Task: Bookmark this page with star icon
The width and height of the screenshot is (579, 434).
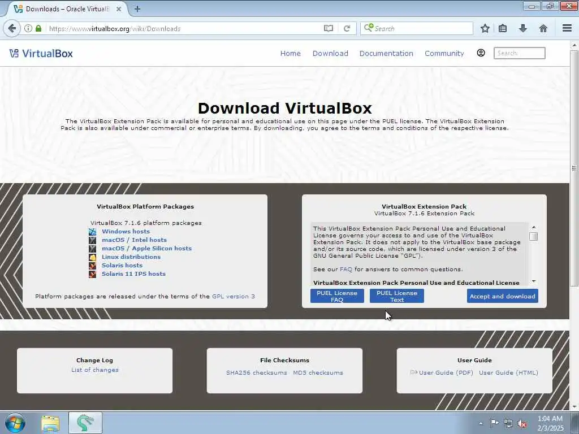Action: point(485,28)
